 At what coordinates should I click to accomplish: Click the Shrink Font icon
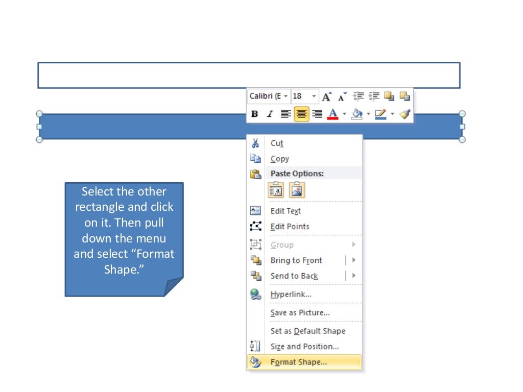(342, 96)
